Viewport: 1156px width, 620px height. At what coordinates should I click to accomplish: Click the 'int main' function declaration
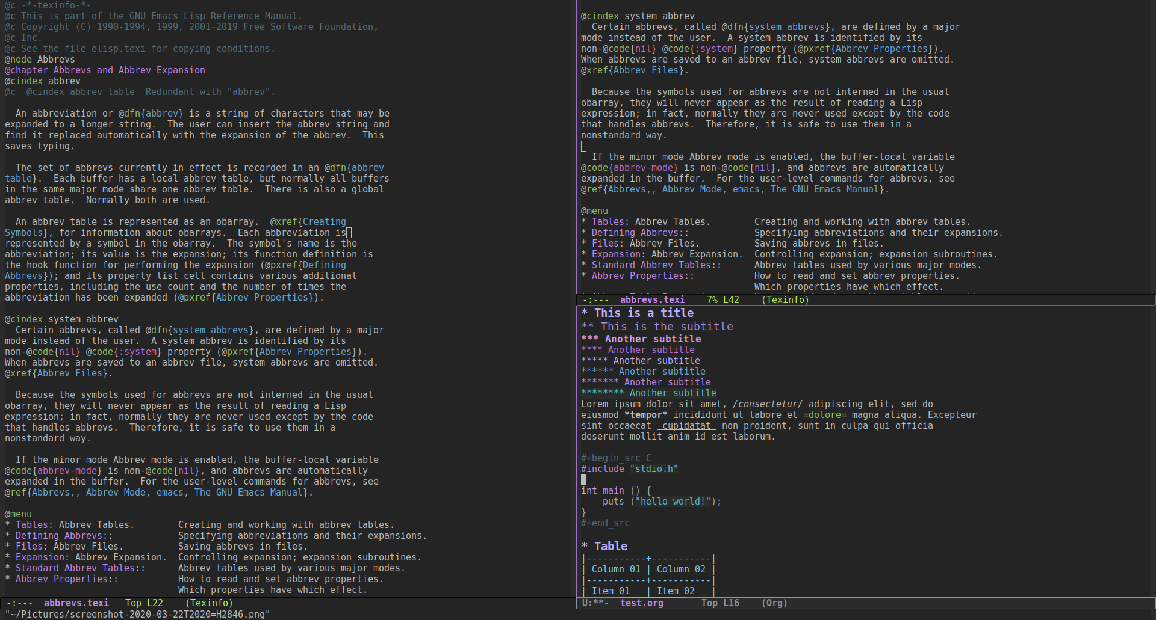pyautogui.click(x=603, y=490)
